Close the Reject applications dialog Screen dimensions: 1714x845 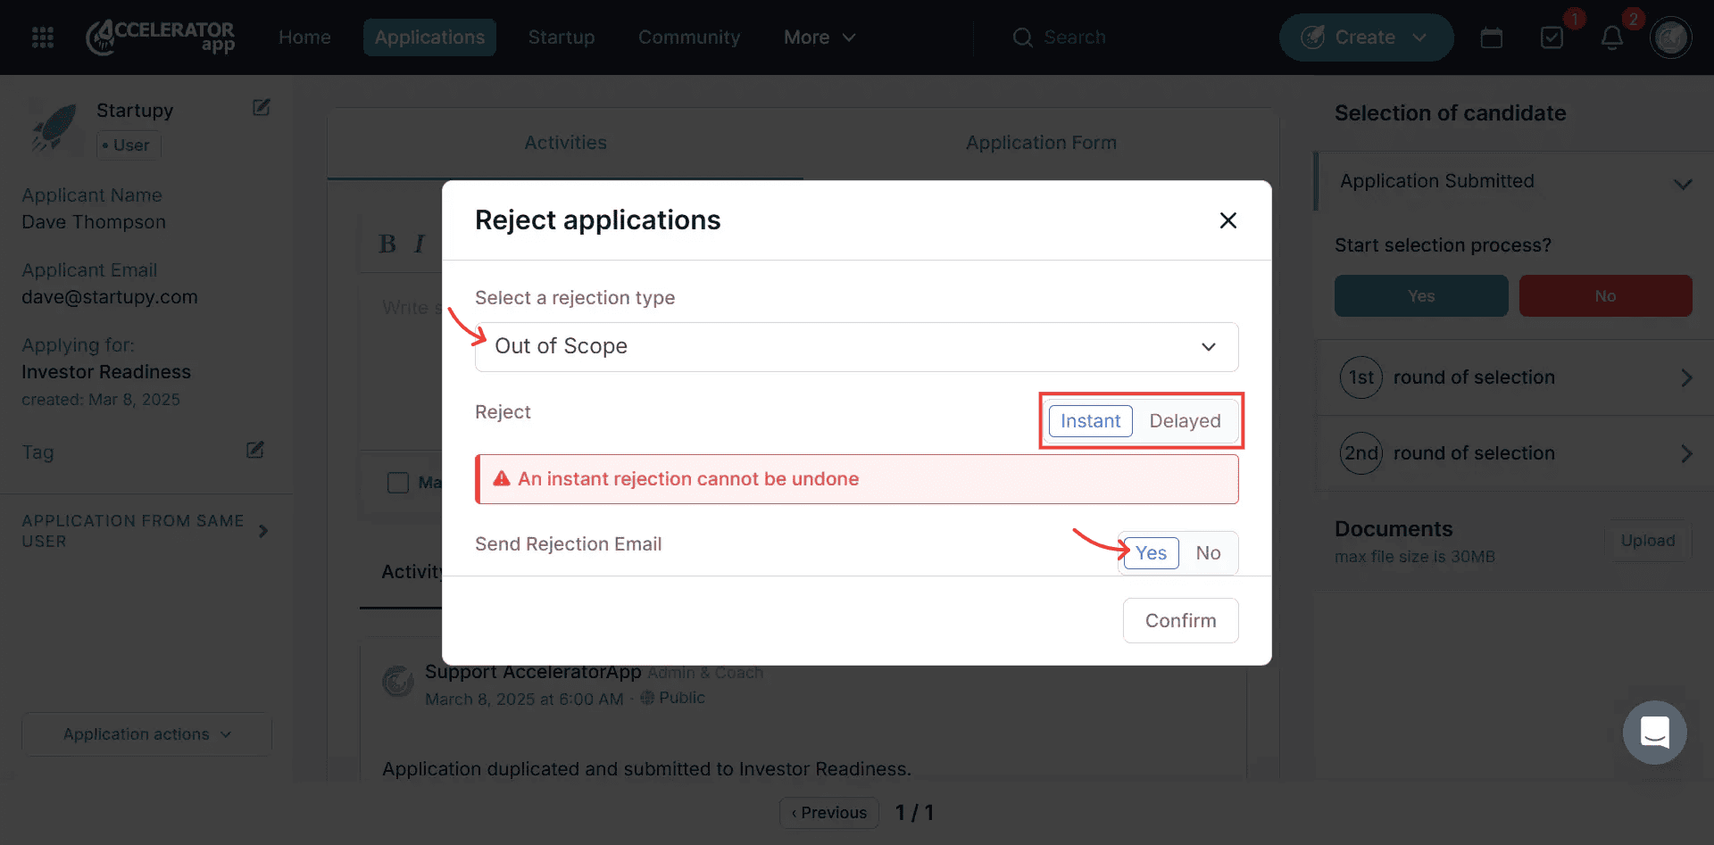pos(1228,220)
